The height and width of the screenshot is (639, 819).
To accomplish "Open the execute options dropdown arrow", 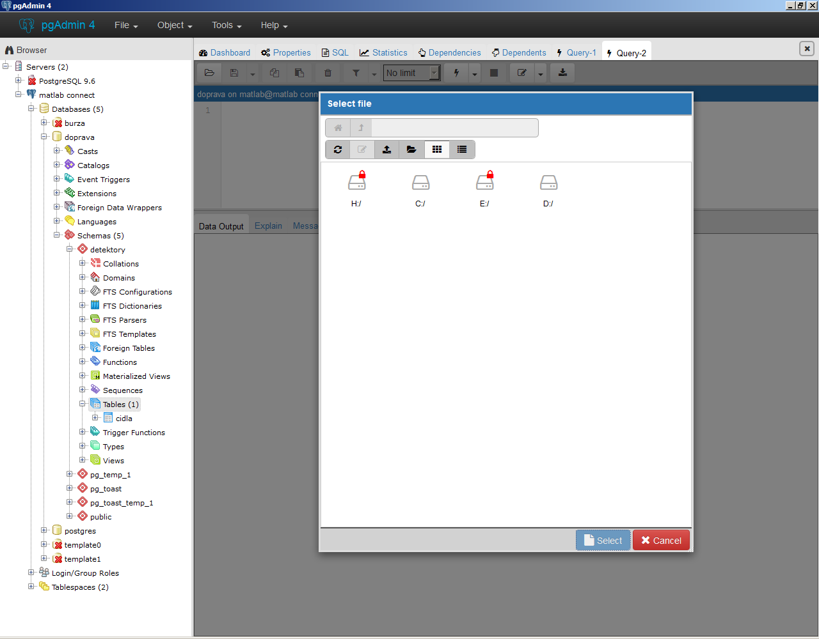I will [x=474, y=73].
